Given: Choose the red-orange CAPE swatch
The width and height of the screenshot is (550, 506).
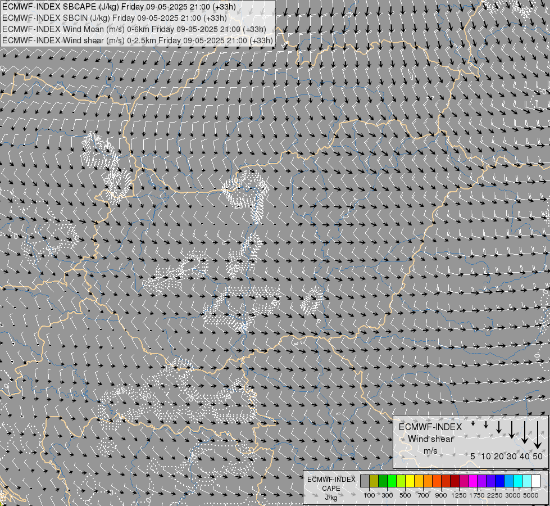Looking at the screenshot, I should [x=437, y=481].
